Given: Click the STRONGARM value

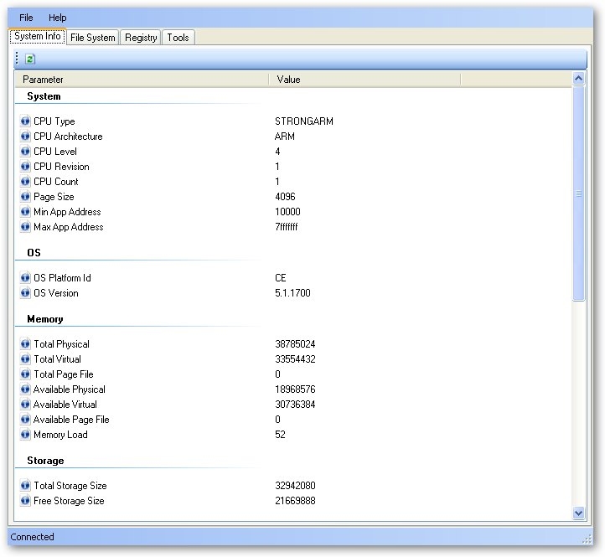Looking at the screenshot, I should coord(304,121).
